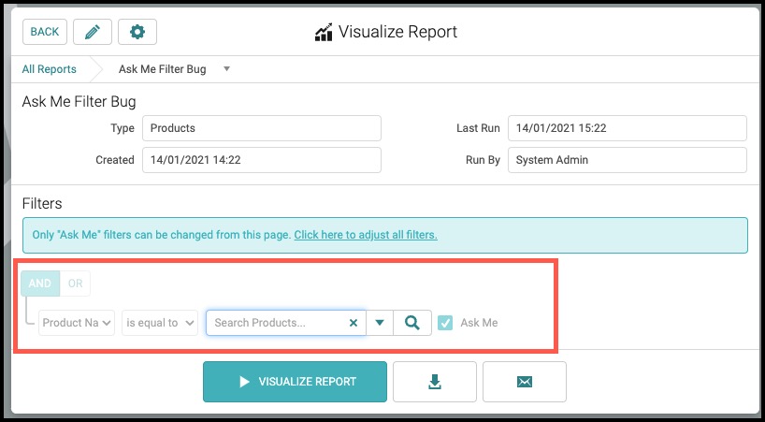Toggle the Ask Me checkbox
The image size is (765, 422).
445,323
